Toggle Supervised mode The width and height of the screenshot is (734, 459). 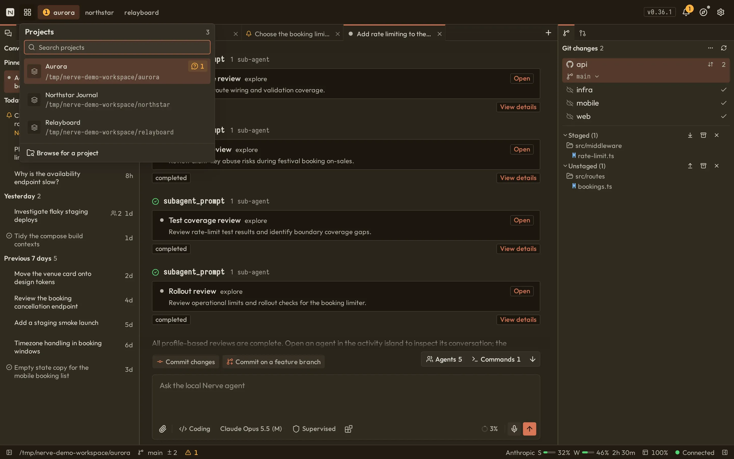pos(314,429)
